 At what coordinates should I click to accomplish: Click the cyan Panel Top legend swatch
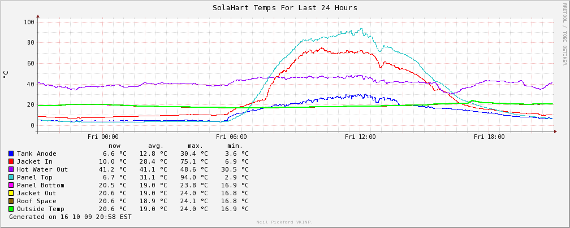pos(11,178)
